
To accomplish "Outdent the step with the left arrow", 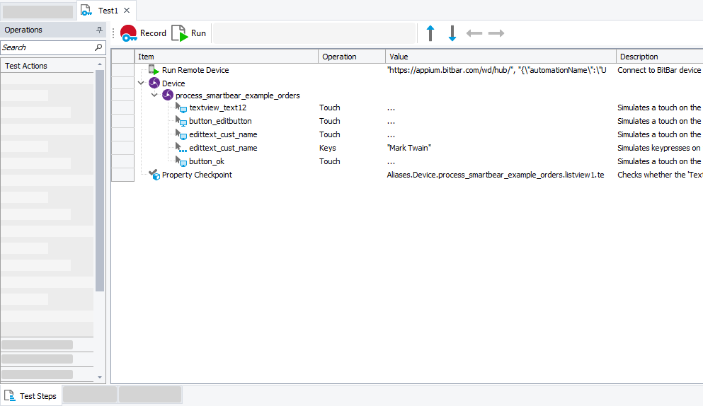I will (474, 33).
